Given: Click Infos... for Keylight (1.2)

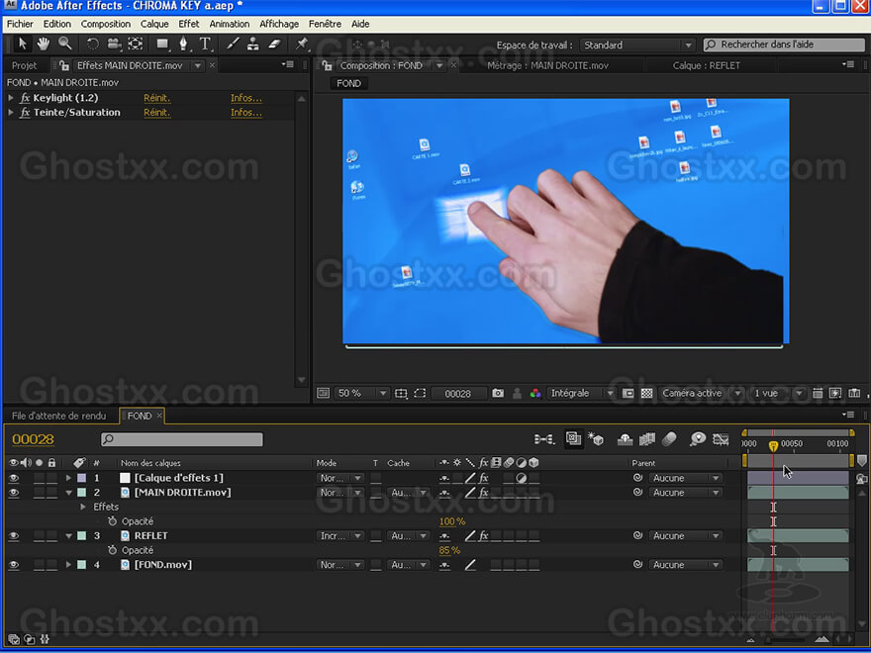Looking at the screenshot, I should coord(246,98).
